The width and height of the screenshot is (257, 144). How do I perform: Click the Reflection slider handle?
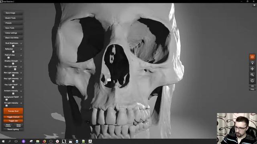(13, 52)
